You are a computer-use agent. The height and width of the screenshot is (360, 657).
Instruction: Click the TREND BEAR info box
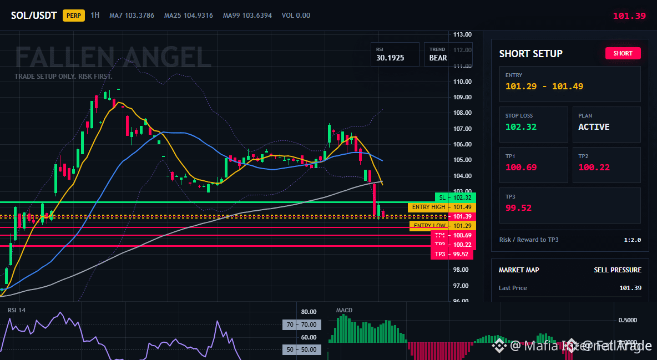(x=448, y=54)
